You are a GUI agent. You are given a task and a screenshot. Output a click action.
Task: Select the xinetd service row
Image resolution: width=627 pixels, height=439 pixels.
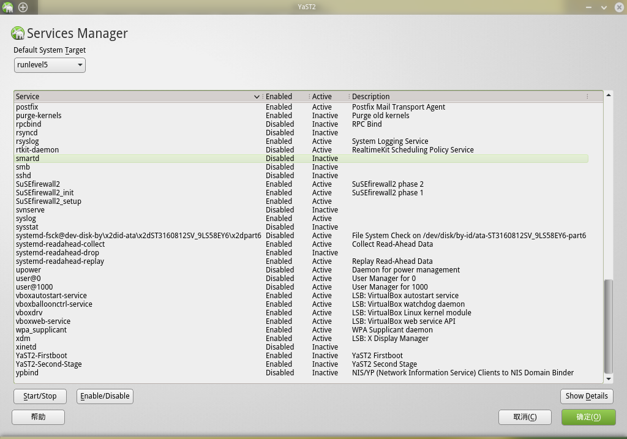[x=301, y=347]
